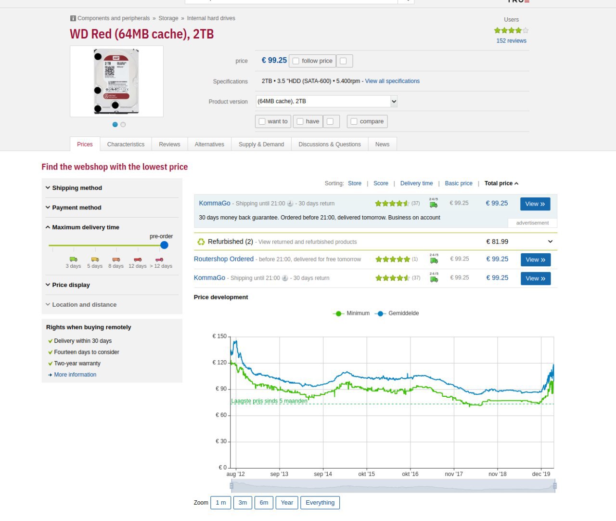Click the clock icon in the KommaGo advertisement row

[x=290, y=204]
